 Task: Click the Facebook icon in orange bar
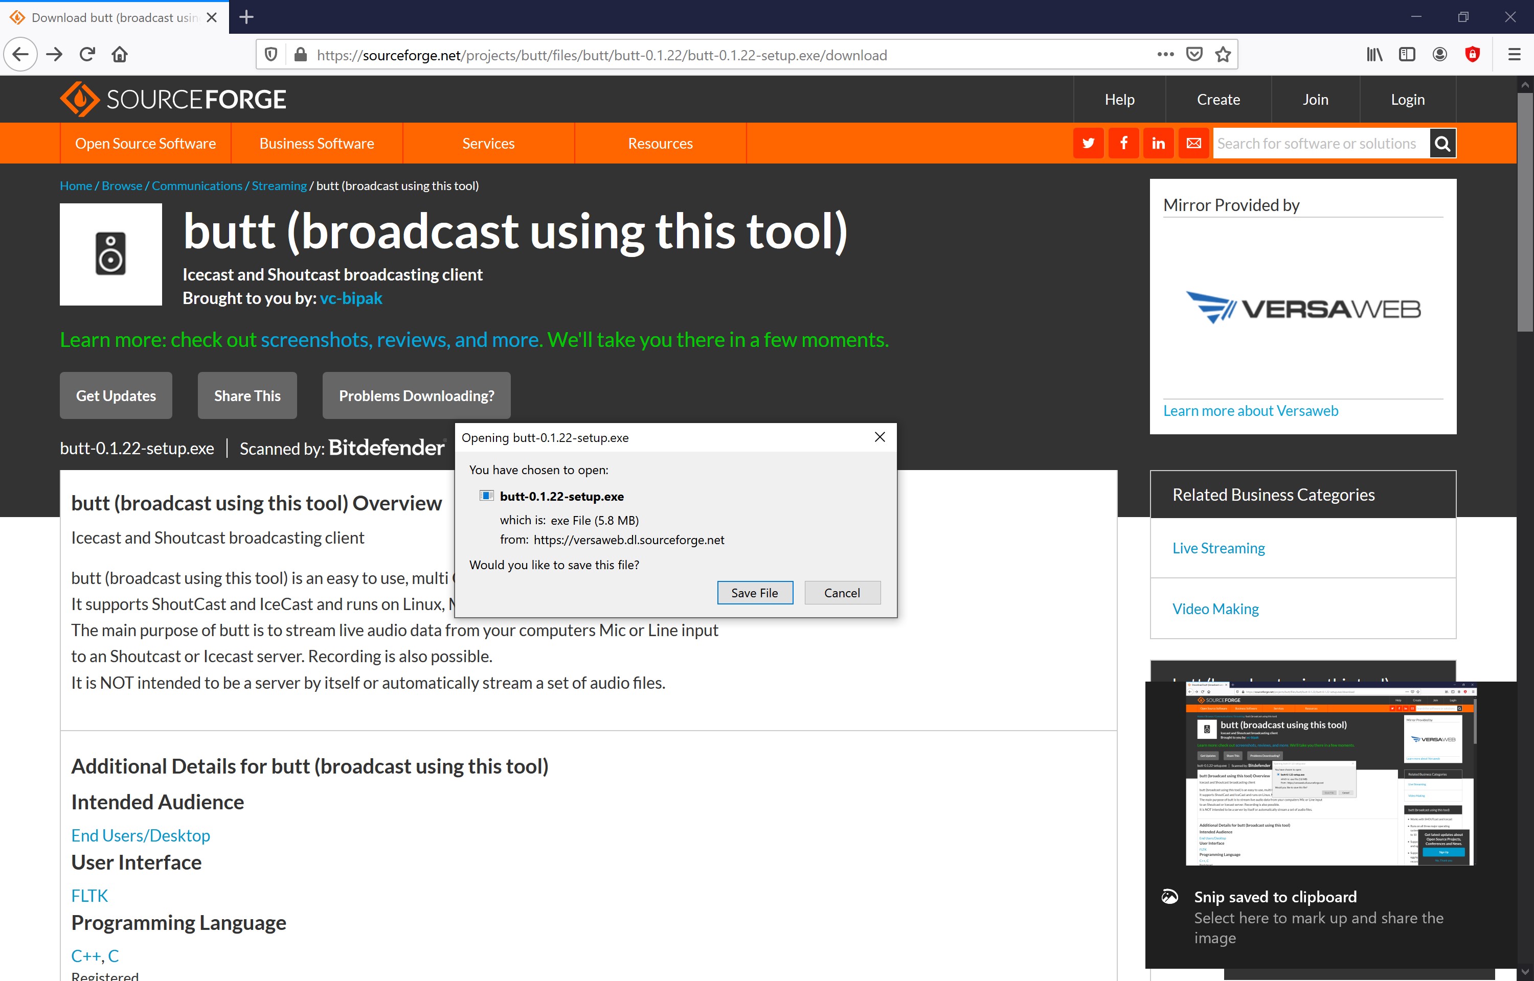point(1123,144)
